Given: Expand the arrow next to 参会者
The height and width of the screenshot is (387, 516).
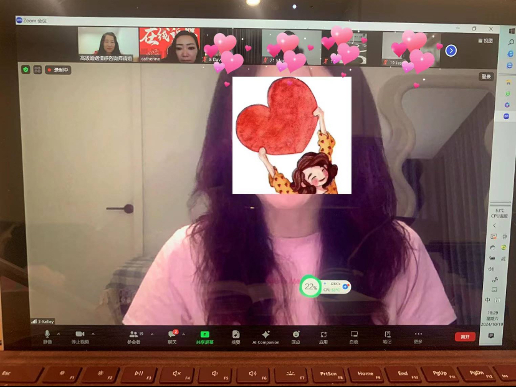Looking at the screenshot, I should tap(152, 335).
